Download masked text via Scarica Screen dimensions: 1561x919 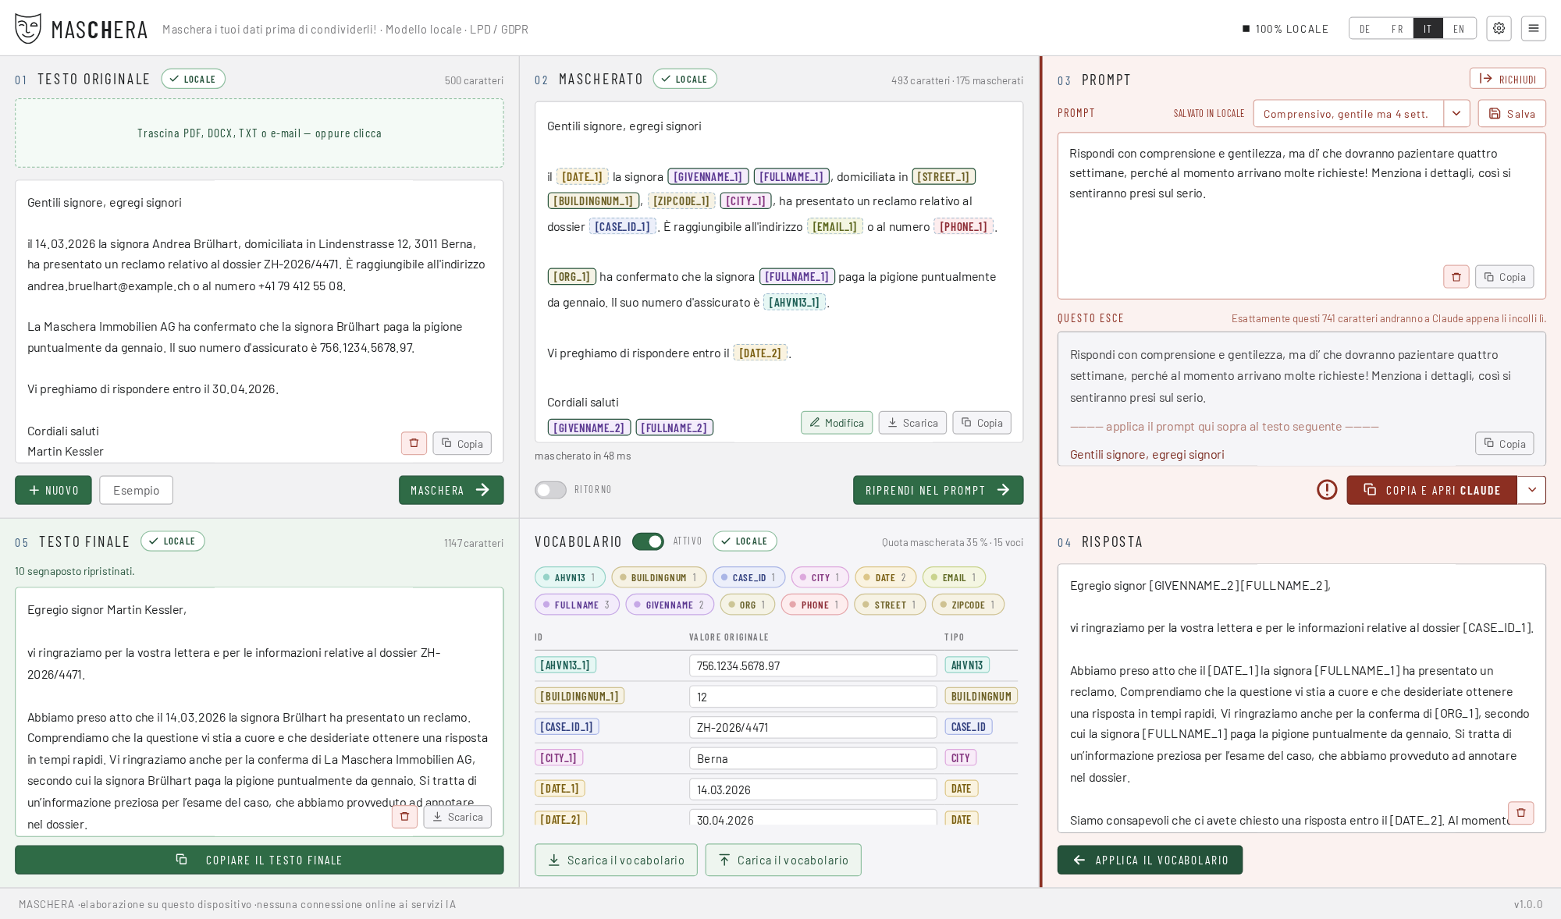(912, 423)
